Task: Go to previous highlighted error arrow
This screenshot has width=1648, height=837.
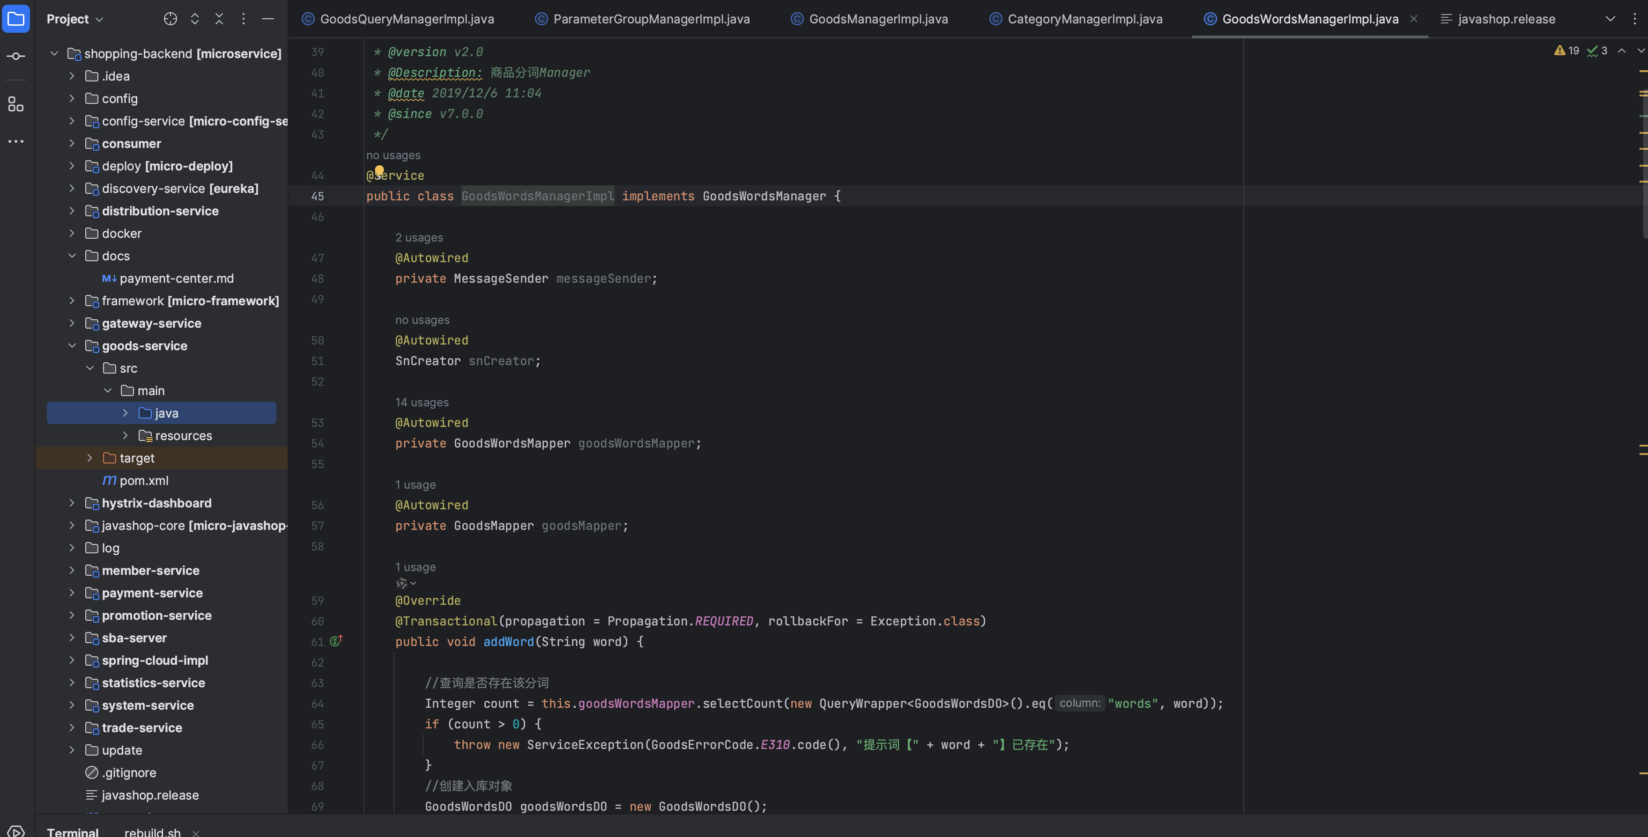Action: pos(1622,51)
